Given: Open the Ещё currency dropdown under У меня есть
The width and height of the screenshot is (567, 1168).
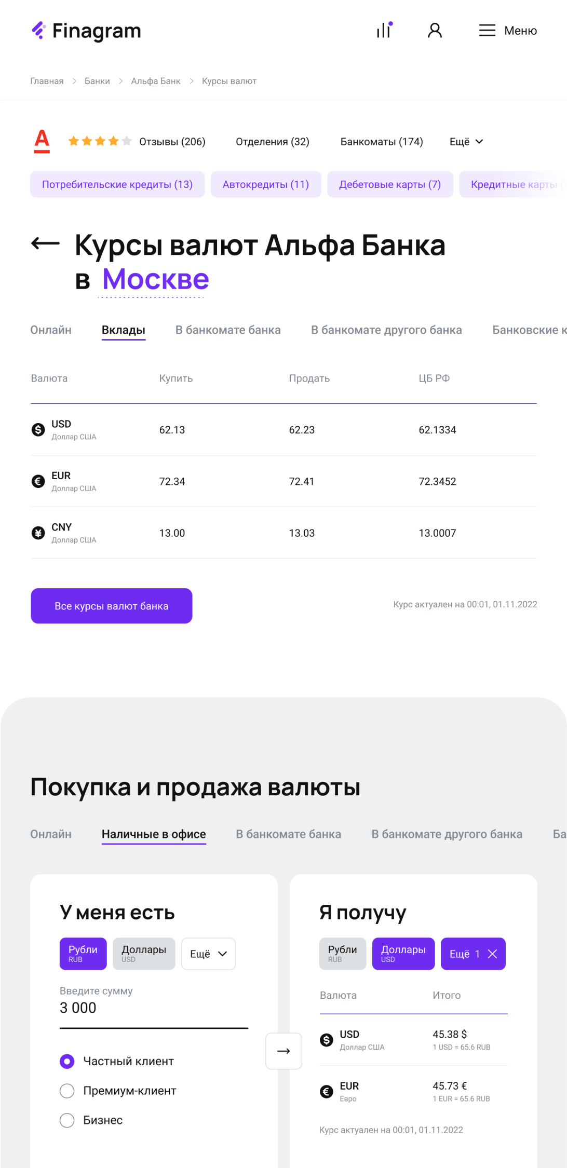Looking at the screenshot, I should 208,954.
